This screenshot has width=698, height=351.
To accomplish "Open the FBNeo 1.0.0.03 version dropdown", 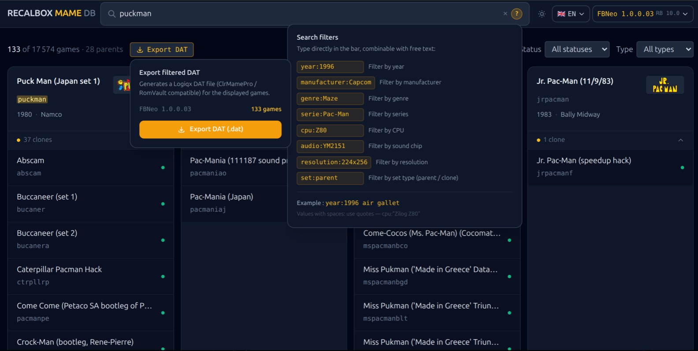I will coord(642,14).
